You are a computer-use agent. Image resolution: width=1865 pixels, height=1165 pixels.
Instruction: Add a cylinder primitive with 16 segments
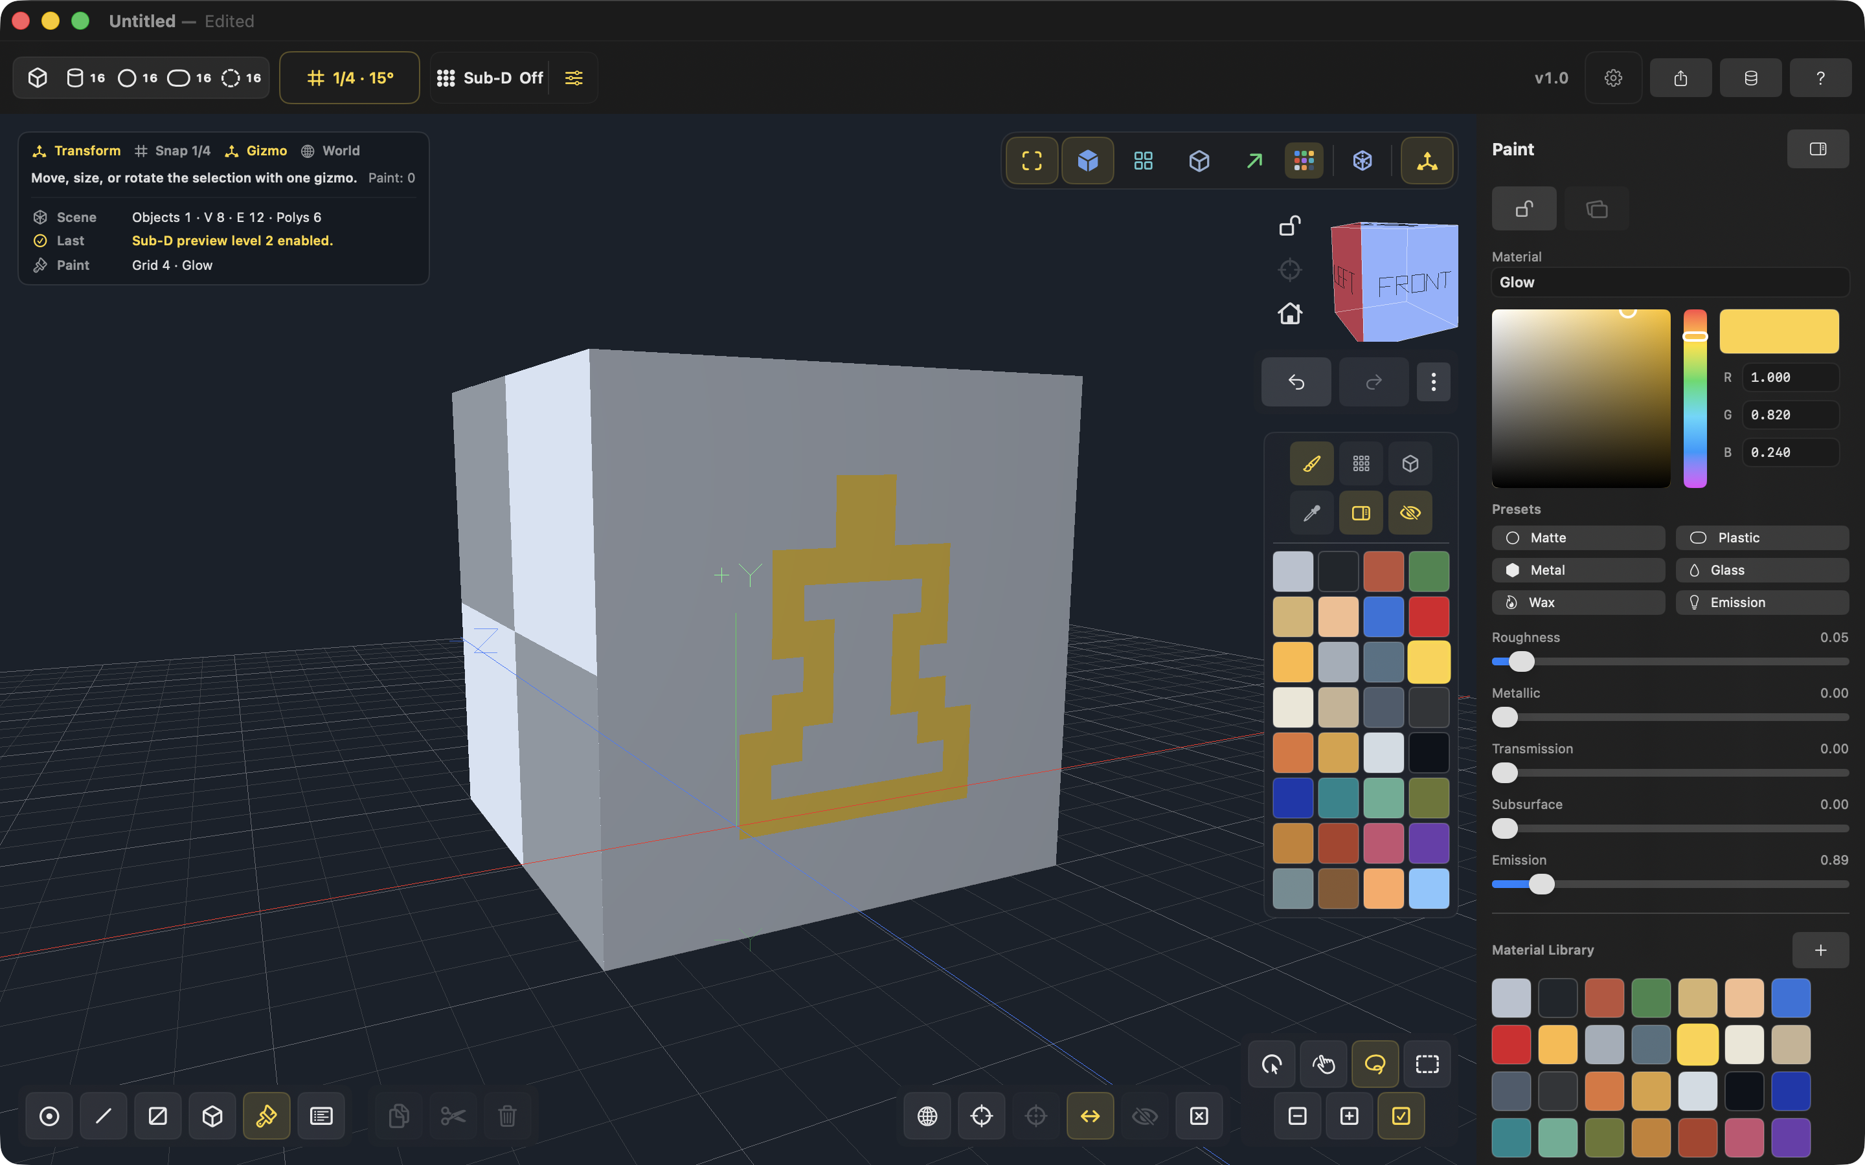(x=85, y=78)
